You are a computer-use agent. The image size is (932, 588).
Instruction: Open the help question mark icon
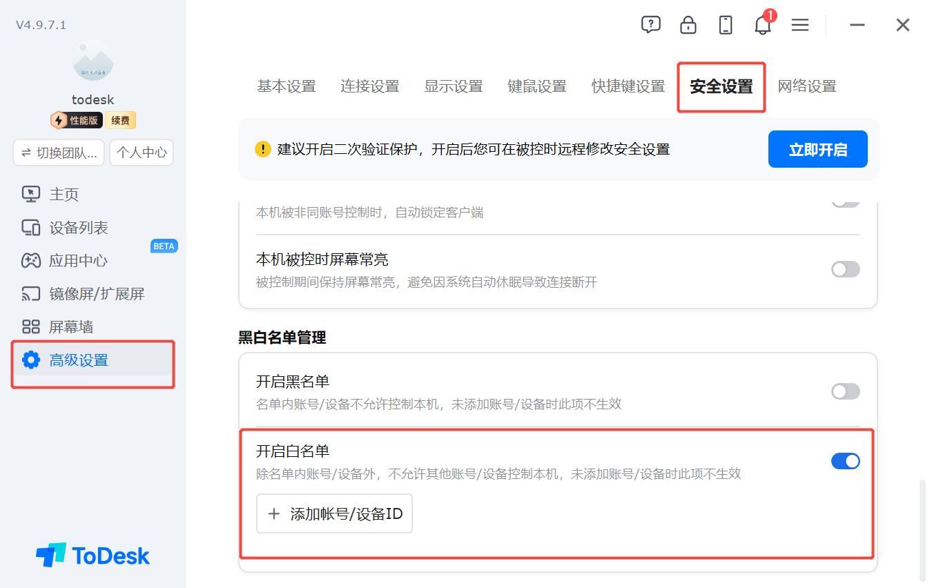pos(650,25)
